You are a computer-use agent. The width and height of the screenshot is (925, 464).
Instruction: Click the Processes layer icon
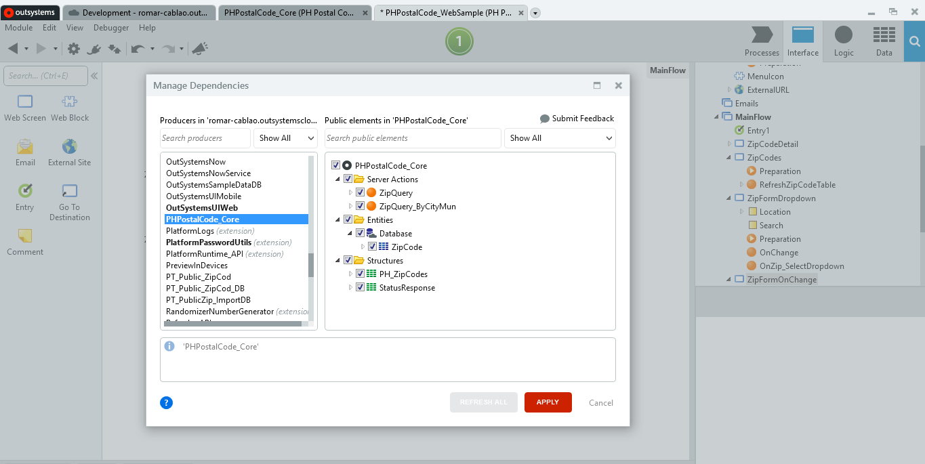[762, 35]
